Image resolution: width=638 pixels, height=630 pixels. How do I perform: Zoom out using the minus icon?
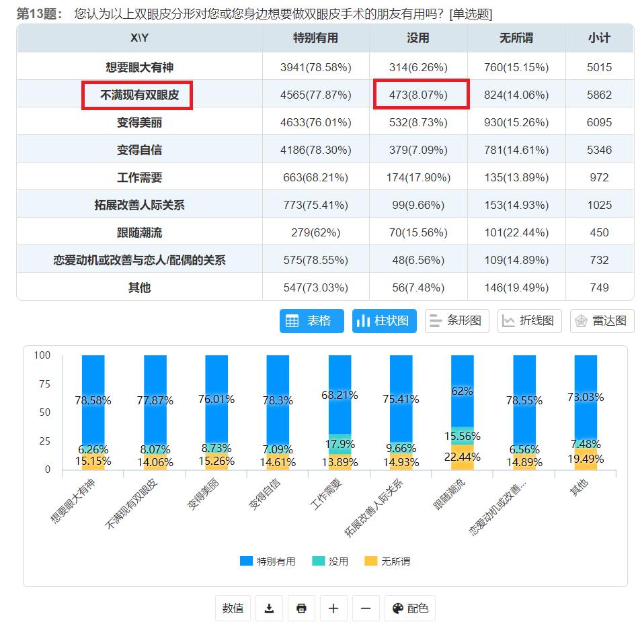(x=364, y=608)
